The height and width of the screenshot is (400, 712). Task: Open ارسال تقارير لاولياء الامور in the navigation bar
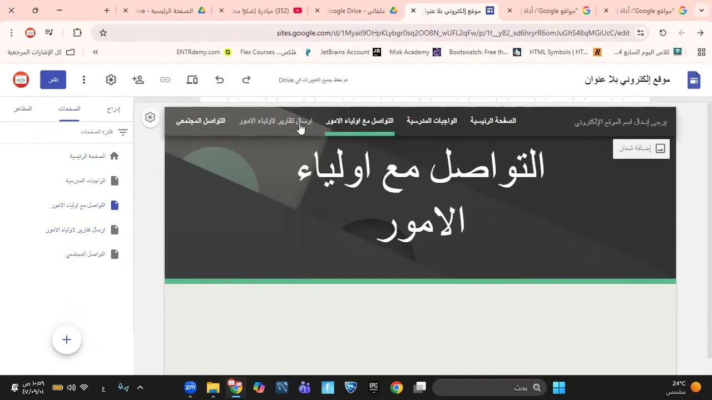pyautogui.click(x=276, y=121)
